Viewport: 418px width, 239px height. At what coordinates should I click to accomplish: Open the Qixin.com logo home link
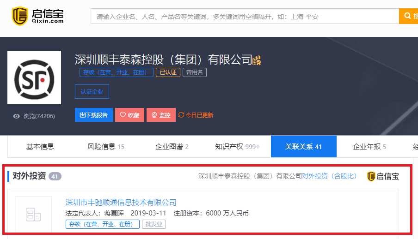(37, 16)
